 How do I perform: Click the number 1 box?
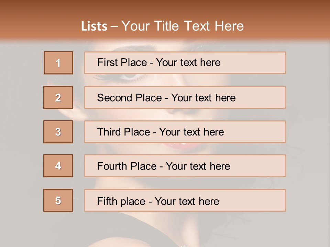click(x=58, y=63)
